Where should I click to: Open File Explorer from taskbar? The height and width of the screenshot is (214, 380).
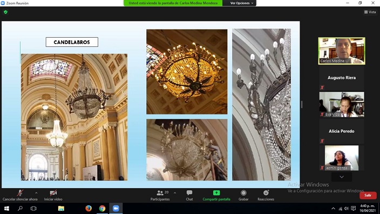tap(61, 208)
